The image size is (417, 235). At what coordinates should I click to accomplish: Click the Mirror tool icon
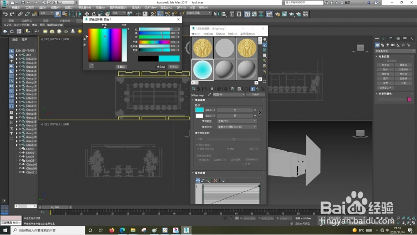click(216, 14)
